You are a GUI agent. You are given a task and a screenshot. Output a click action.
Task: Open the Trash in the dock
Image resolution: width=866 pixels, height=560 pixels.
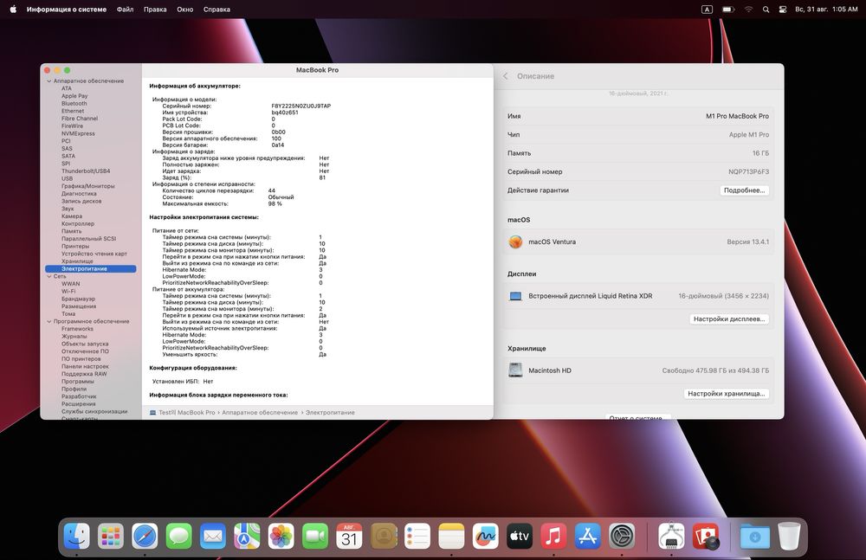click(x=789, y=537)
